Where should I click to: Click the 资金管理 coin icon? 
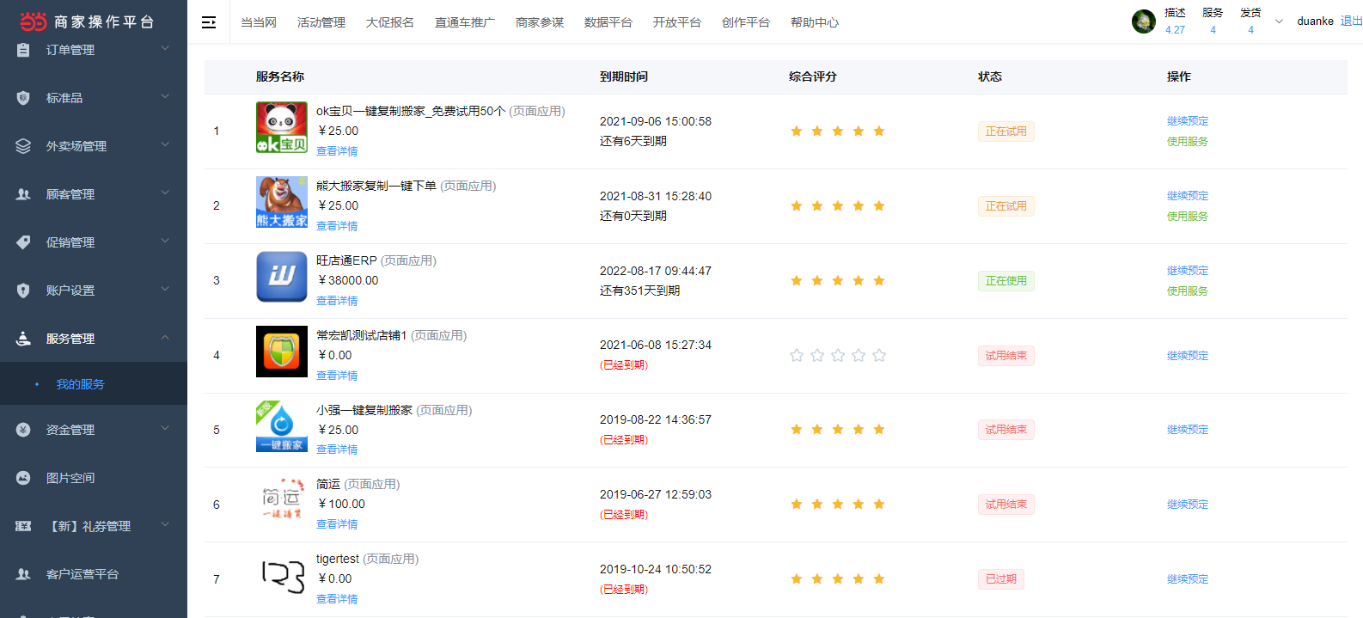(23, 430)
